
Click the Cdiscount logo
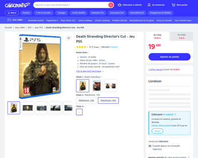pos(18,5)
